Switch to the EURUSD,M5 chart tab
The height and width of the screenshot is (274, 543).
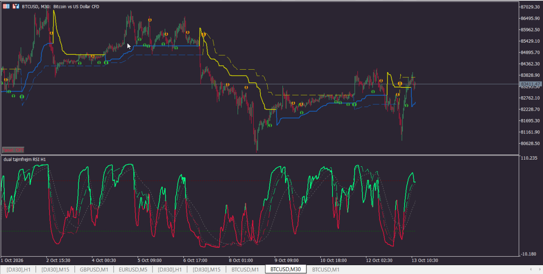coord(133,269)
